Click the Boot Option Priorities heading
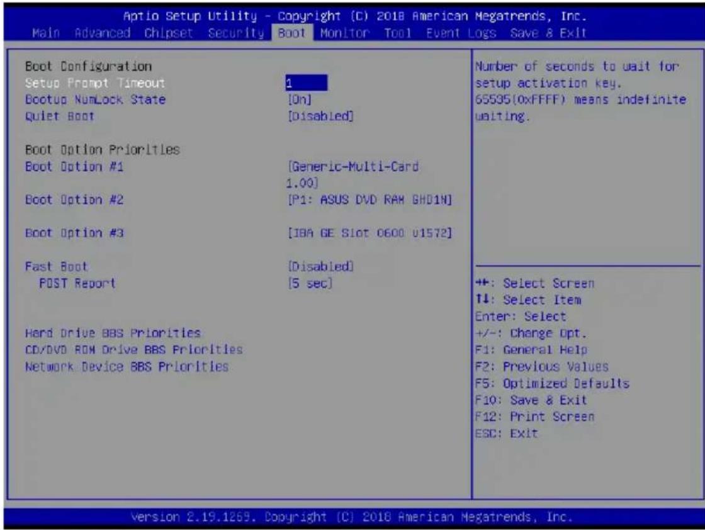The width and height of the screenshot is (705, 530). [x=103, y=150]
